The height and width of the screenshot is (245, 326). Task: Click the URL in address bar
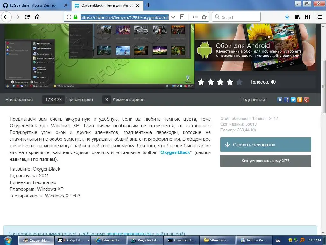(124, 17)
